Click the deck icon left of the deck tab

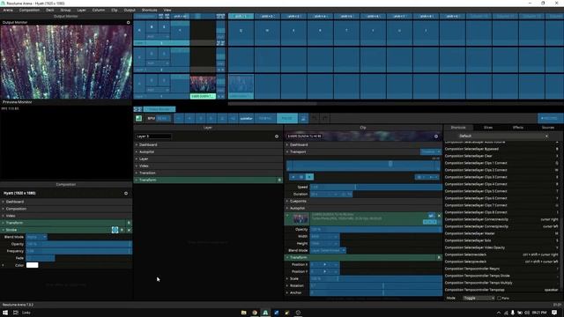pyautogui.click(x=137, y=109)
